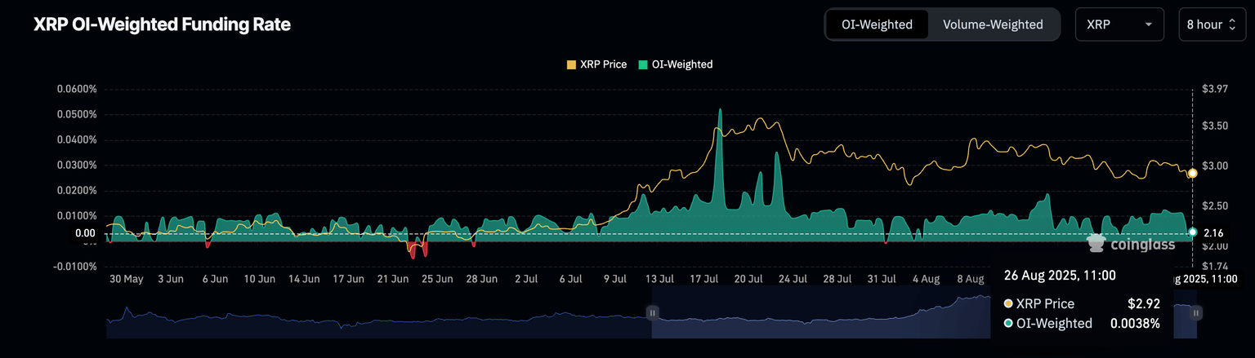Select the OI-Weighted tab
The height and width of the screenshot is (358, 1255).
click(x=877, y=24)
